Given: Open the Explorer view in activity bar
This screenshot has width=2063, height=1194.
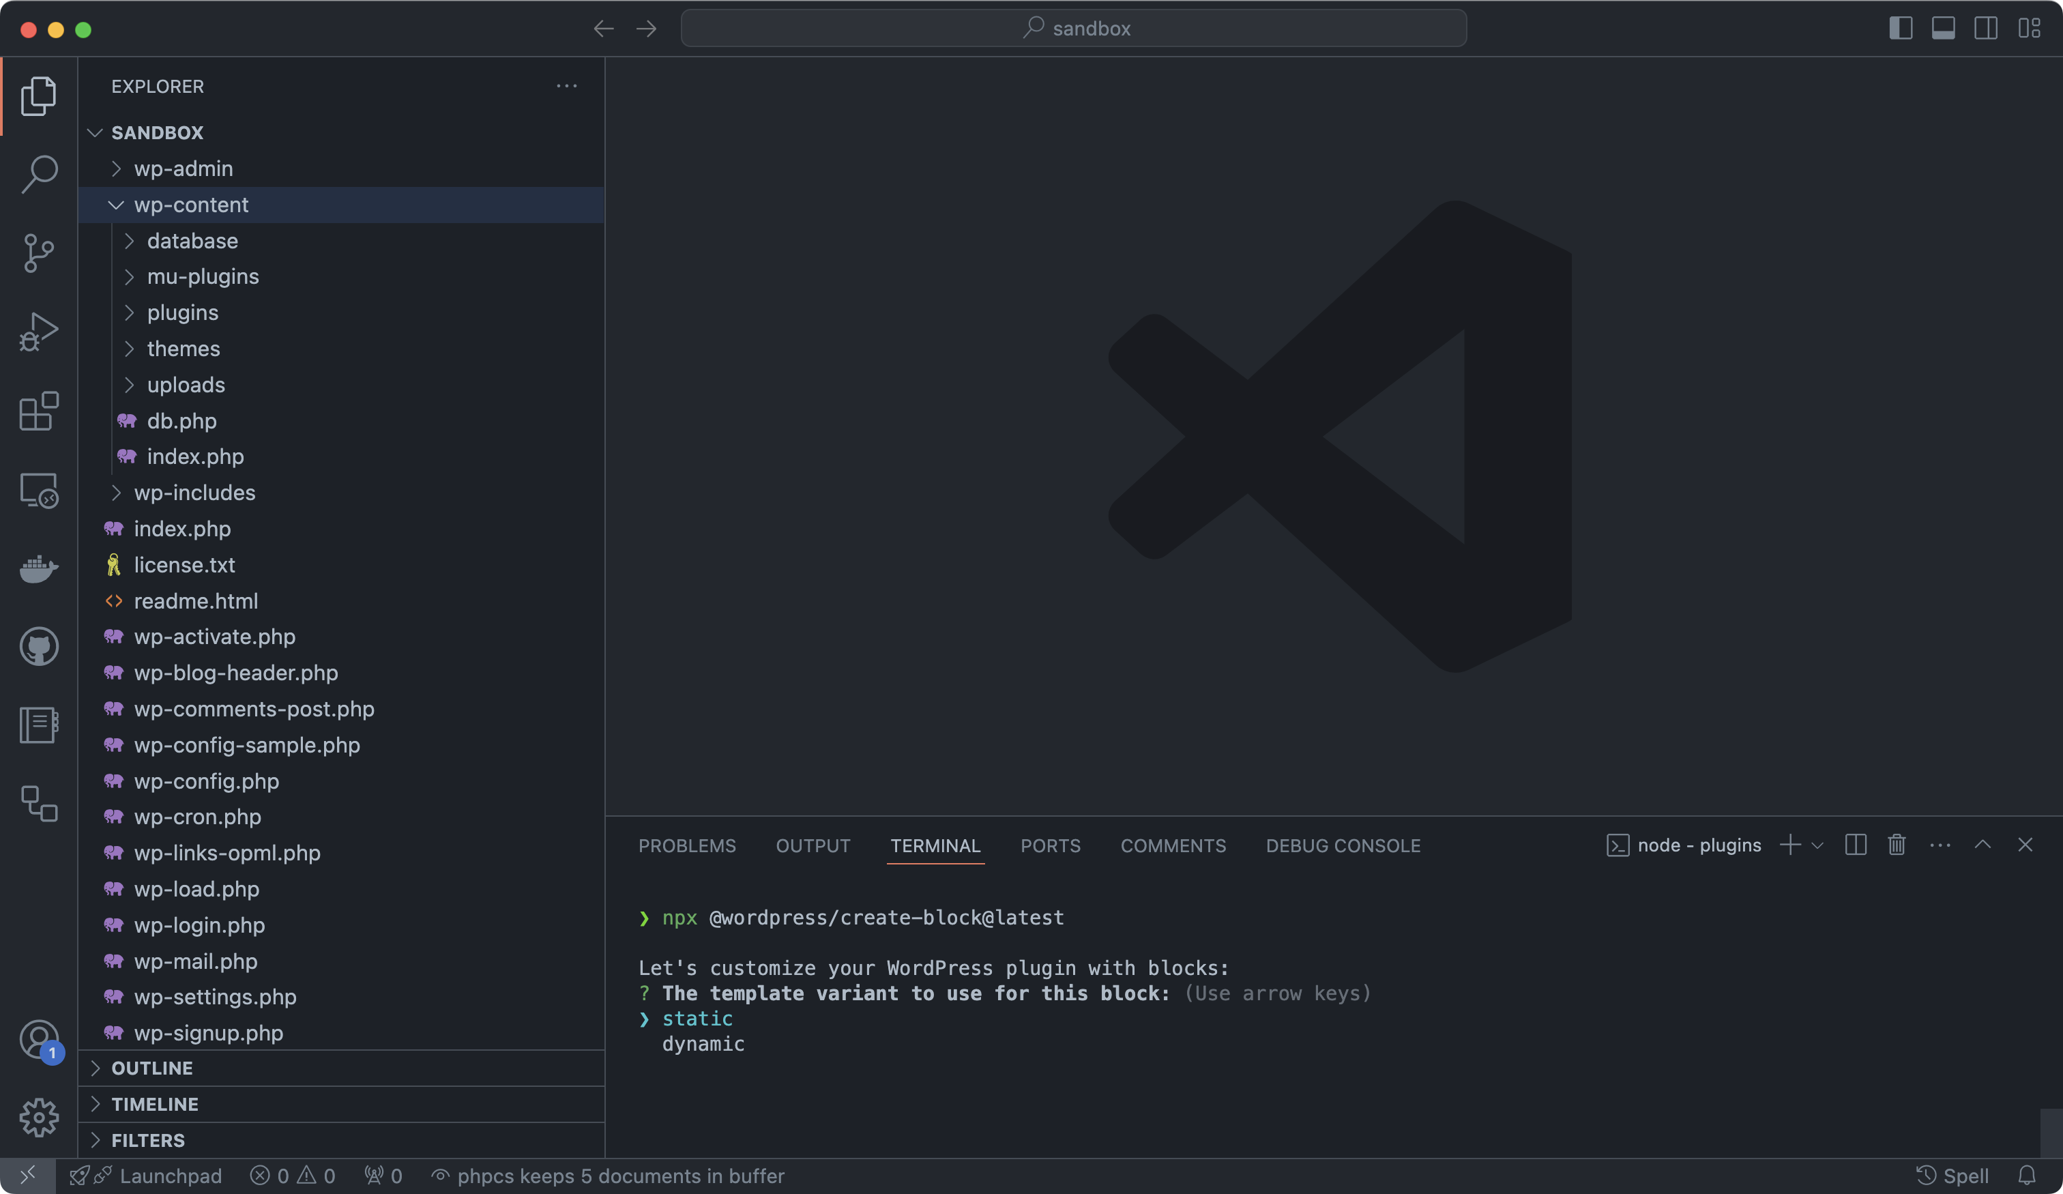Looking at the screenshot, I should tap(38, 96).
